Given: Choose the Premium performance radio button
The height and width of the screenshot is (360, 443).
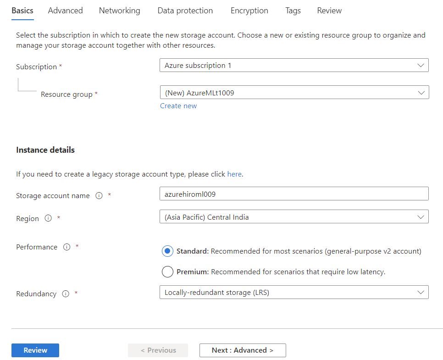Looking at the screenshot, I should click(167, 271).
